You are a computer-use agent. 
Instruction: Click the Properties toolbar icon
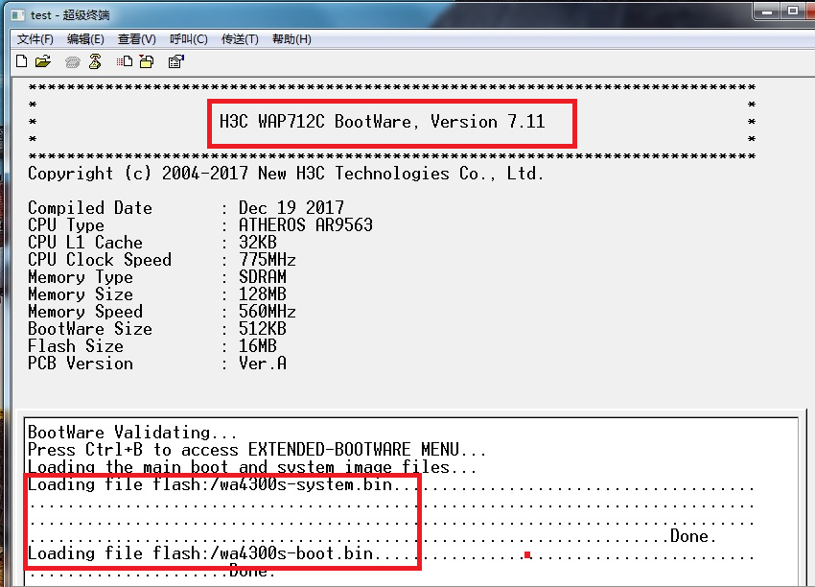tap(176, 61)
